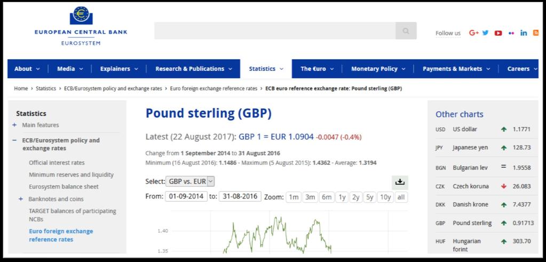Open TARGET balances of participating NCBs

(x=73, y=215)
